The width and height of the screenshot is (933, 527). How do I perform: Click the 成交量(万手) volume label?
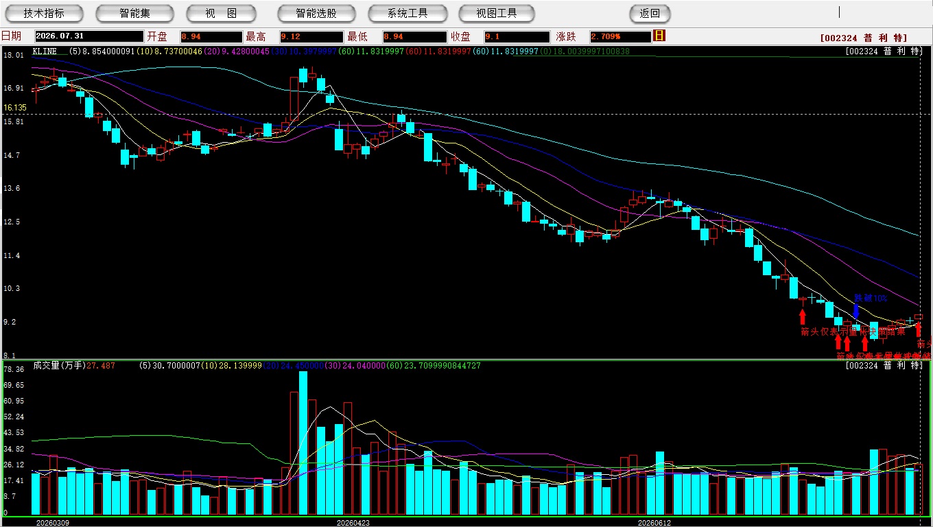(x=58, y=366)
